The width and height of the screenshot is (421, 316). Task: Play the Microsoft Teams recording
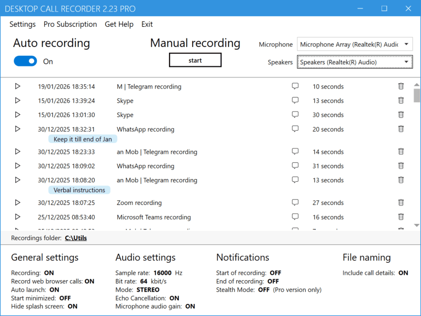tap(17, 216)
